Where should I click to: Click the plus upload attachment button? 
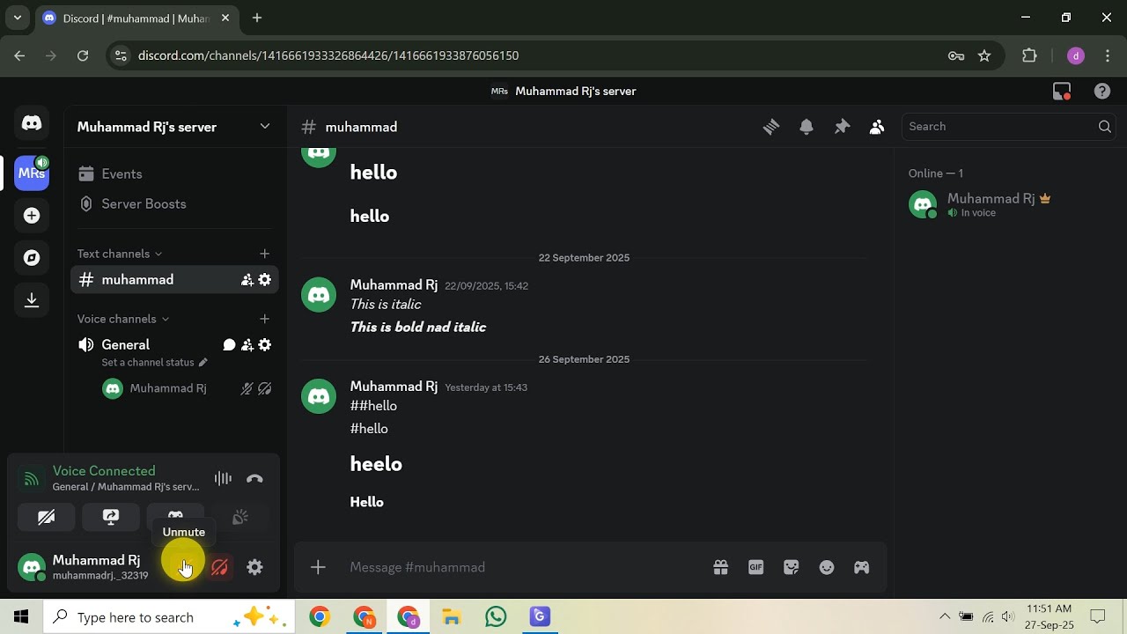pyautogui.click(x=319, y=568)
